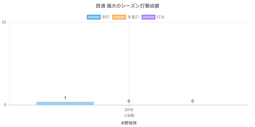Click the 25 label on the y-axis

click(x=4, y=22)
